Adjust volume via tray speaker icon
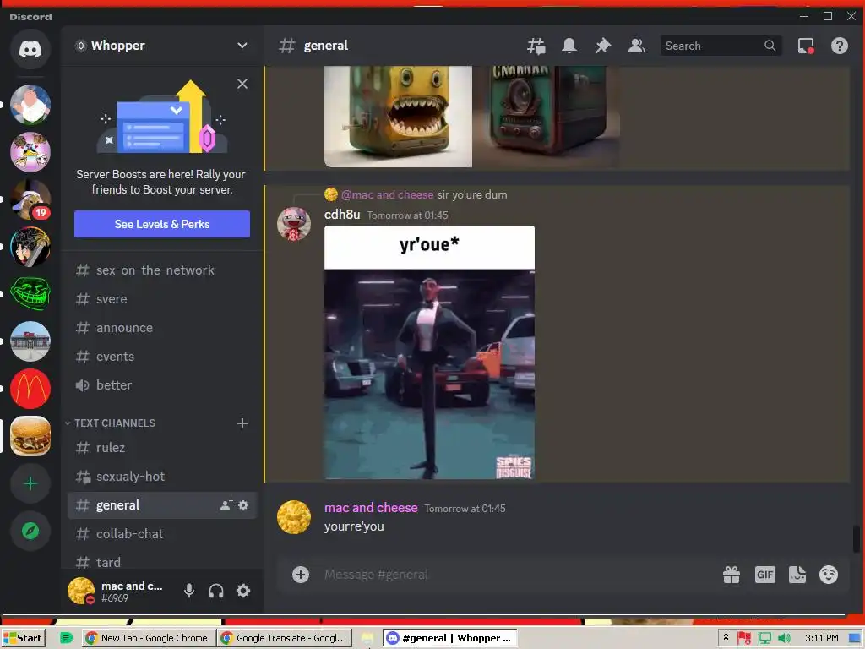The width and height of the screenshot is (865, 649). [x=784, y=638]
